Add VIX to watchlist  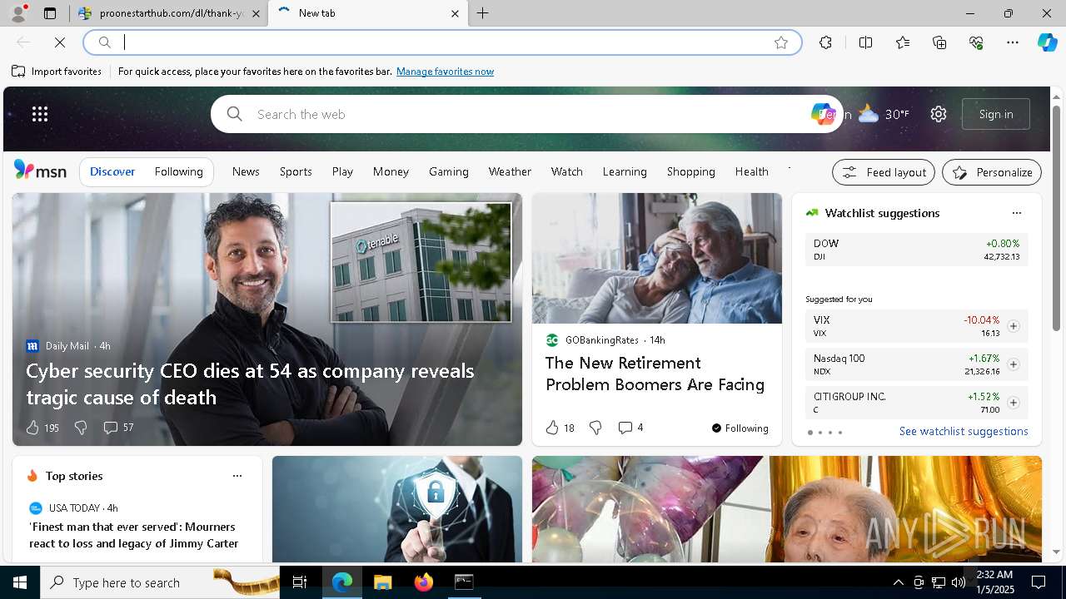click(1013, 326)
